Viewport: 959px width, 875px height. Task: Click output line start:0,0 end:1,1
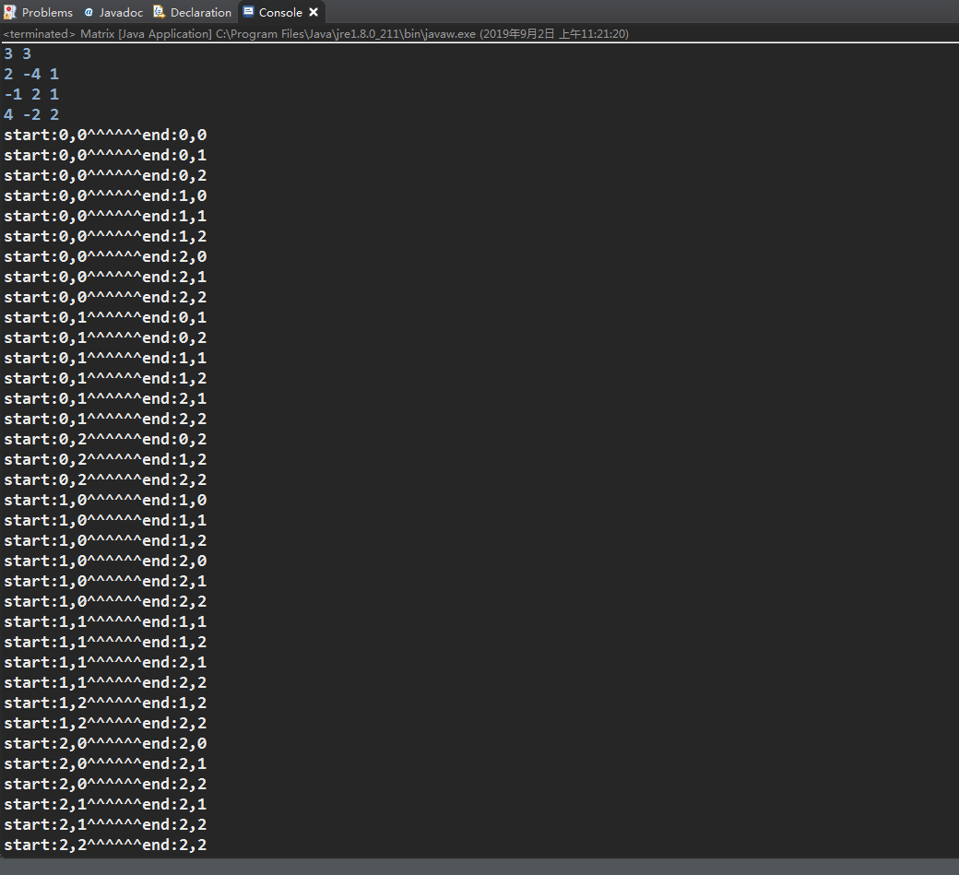(x=105, y=216)
